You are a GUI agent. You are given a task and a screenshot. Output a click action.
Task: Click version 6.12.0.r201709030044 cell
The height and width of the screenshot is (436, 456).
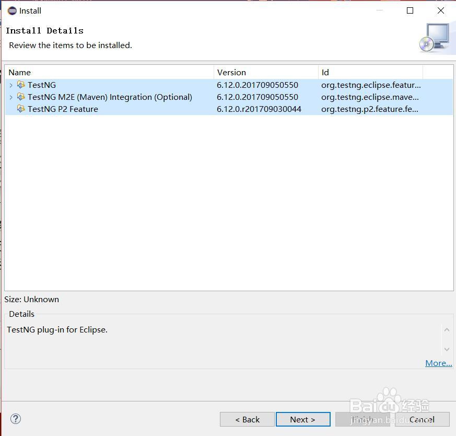(259, 109)
